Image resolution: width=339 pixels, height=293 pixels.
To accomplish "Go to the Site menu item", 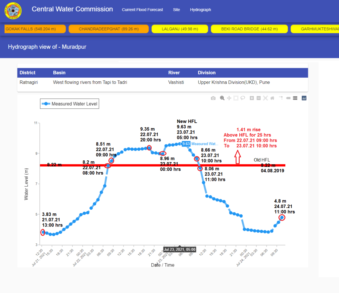I will click(x=176, y=10).
